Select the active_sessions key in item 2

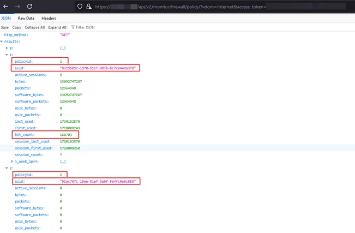(x=31, y=188)
